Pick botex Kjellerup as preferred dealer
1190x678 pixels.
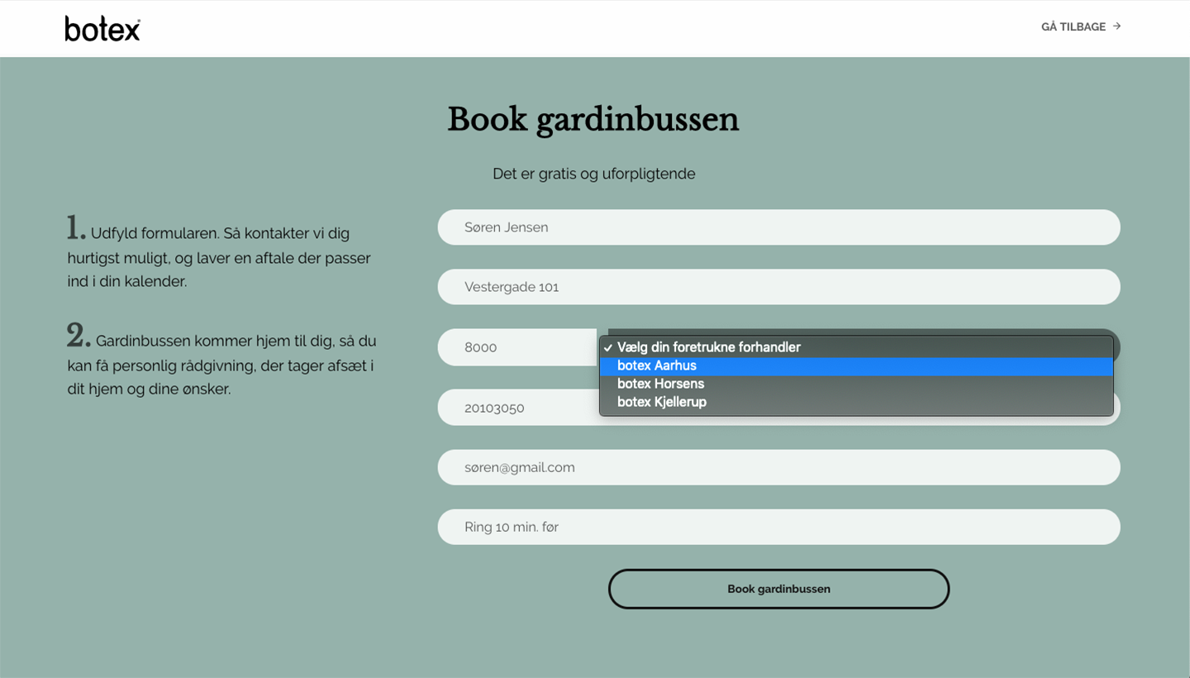coord(856,402)
